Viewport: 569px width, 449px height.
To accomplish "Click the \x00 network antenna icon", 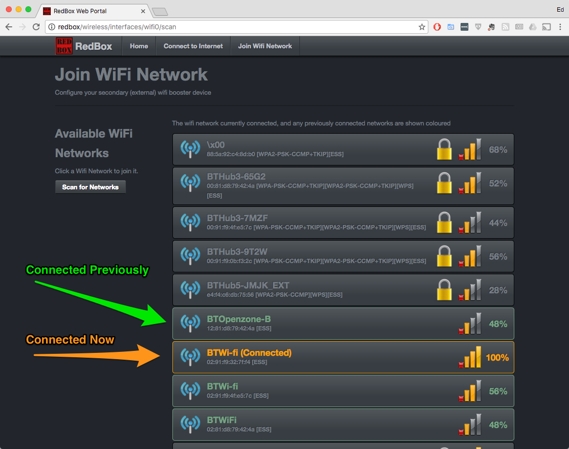I will click(x=190, y=149).
